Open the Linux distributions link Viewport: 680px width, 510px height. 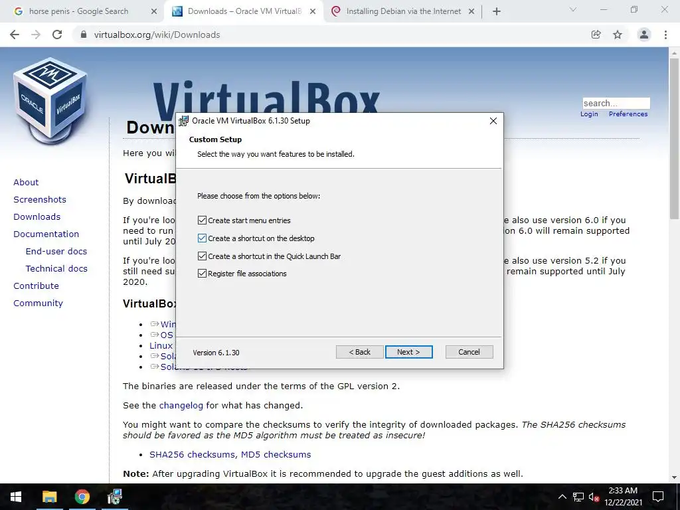[161, 345]
